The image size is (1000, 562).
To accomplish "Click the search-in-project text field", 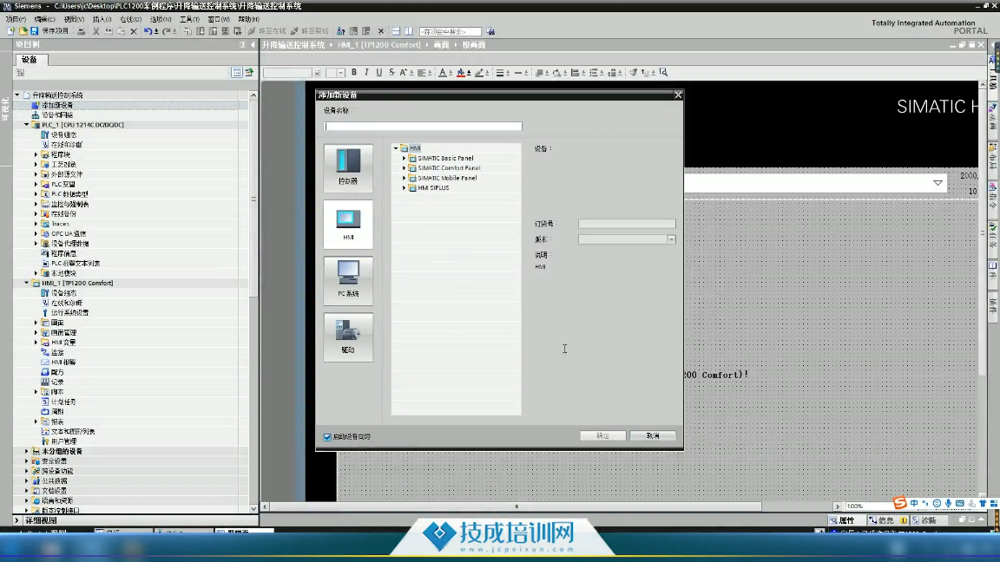I will tap(451, 31).
